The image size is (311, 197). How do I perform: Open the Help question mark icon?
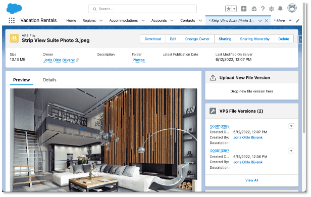click(263, 9)
